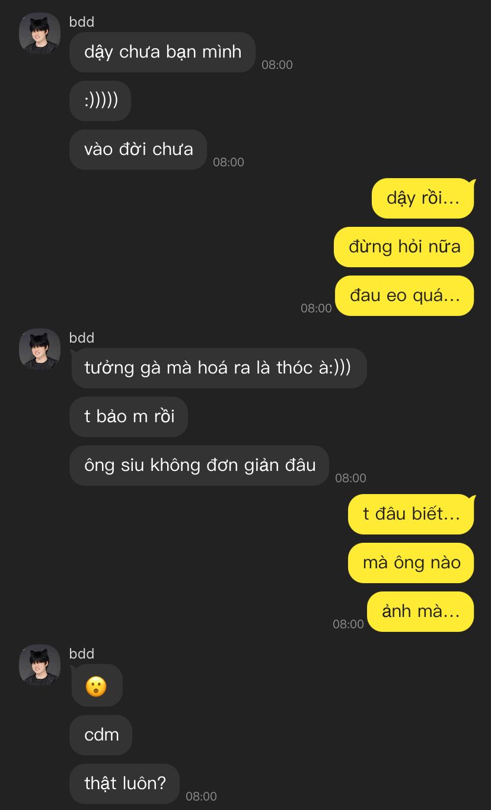
Task: Select the 'cdm' message bubble
Action: 101,735
